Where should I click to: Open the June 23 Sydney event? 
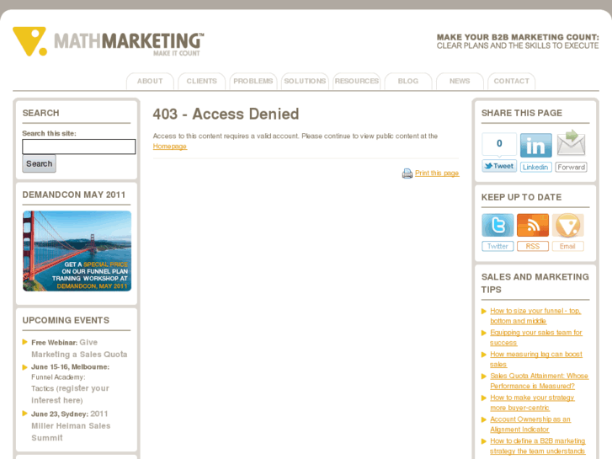[71, 426]
